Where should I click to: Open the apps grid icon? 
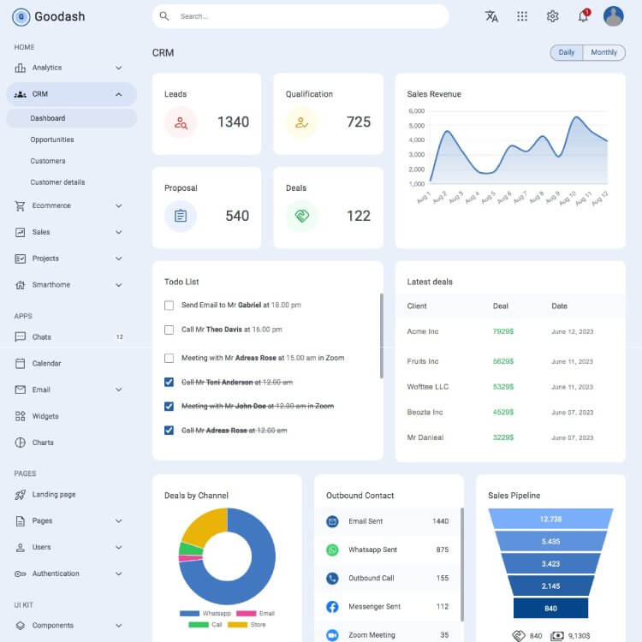522,16
